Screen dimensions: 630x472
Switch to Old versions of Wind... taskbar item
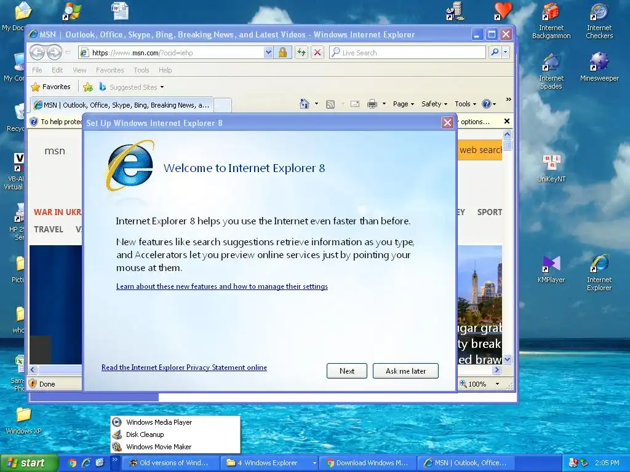[x=171, y=463]
